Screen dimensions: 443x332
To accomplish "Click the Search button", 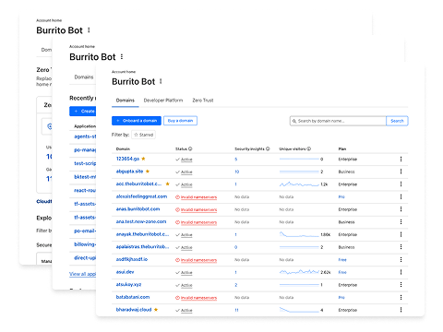I will [397, 121].
